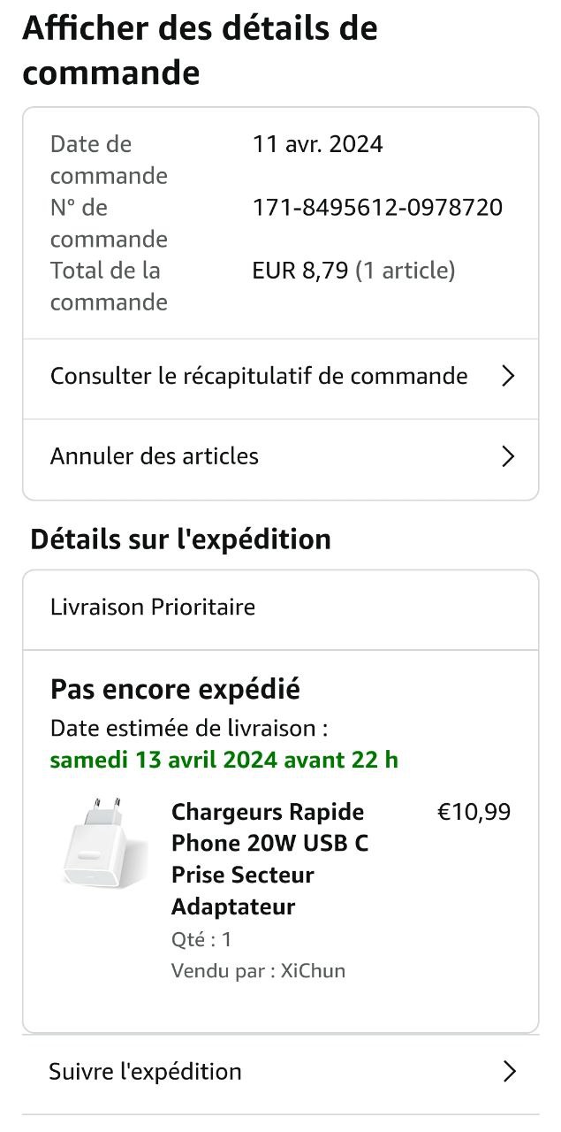The image size is (561, 1132).
Task: Click the €10,99 item price
Action: point(474,812)
